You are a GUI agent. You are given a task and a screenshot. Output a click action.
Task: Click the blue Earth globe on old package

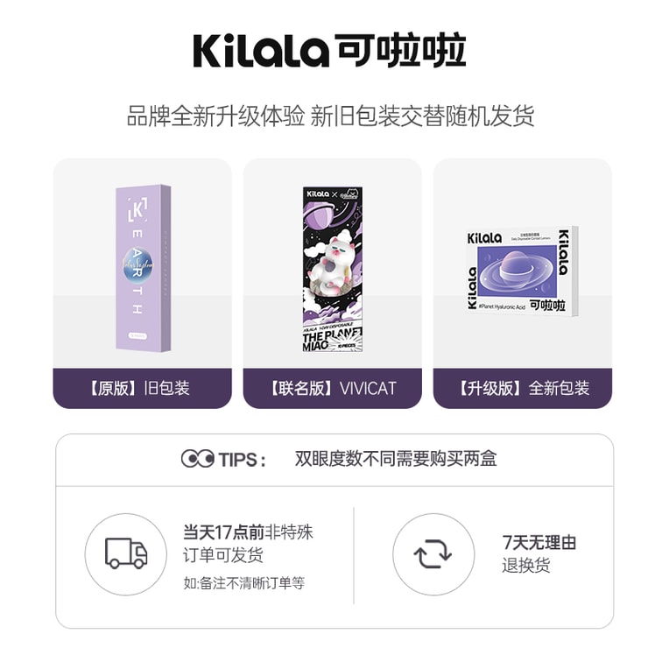138,264
